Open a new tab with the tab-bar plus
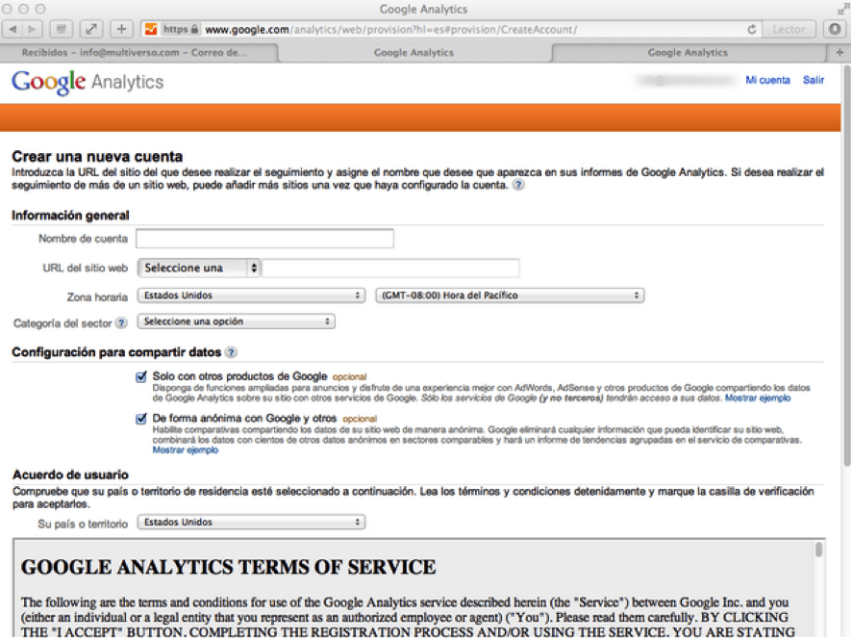This screenshot has width=852, height=641. click(x=839, y=53)
